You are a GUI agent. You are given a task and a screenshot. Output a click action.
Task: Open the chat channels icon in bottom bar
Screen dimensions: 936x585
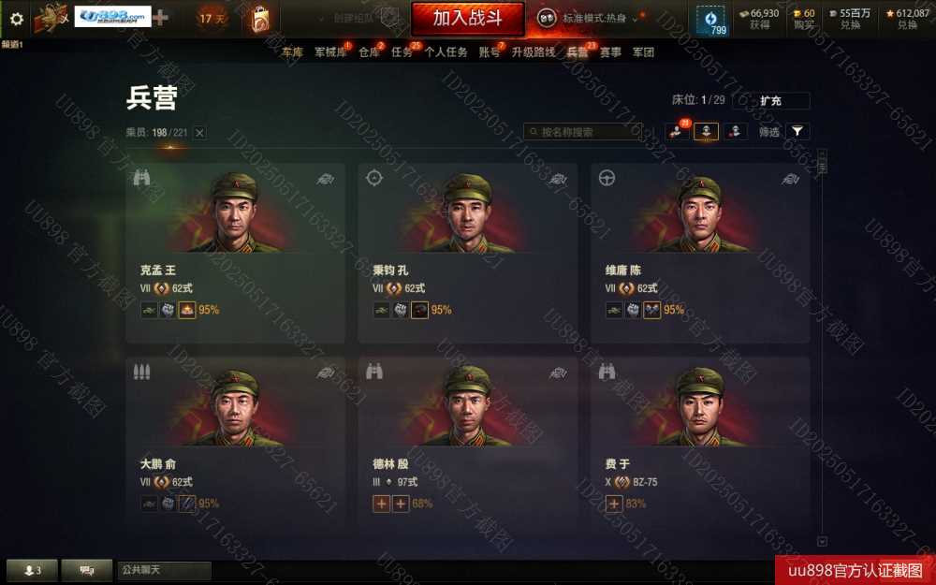[87, 571]
